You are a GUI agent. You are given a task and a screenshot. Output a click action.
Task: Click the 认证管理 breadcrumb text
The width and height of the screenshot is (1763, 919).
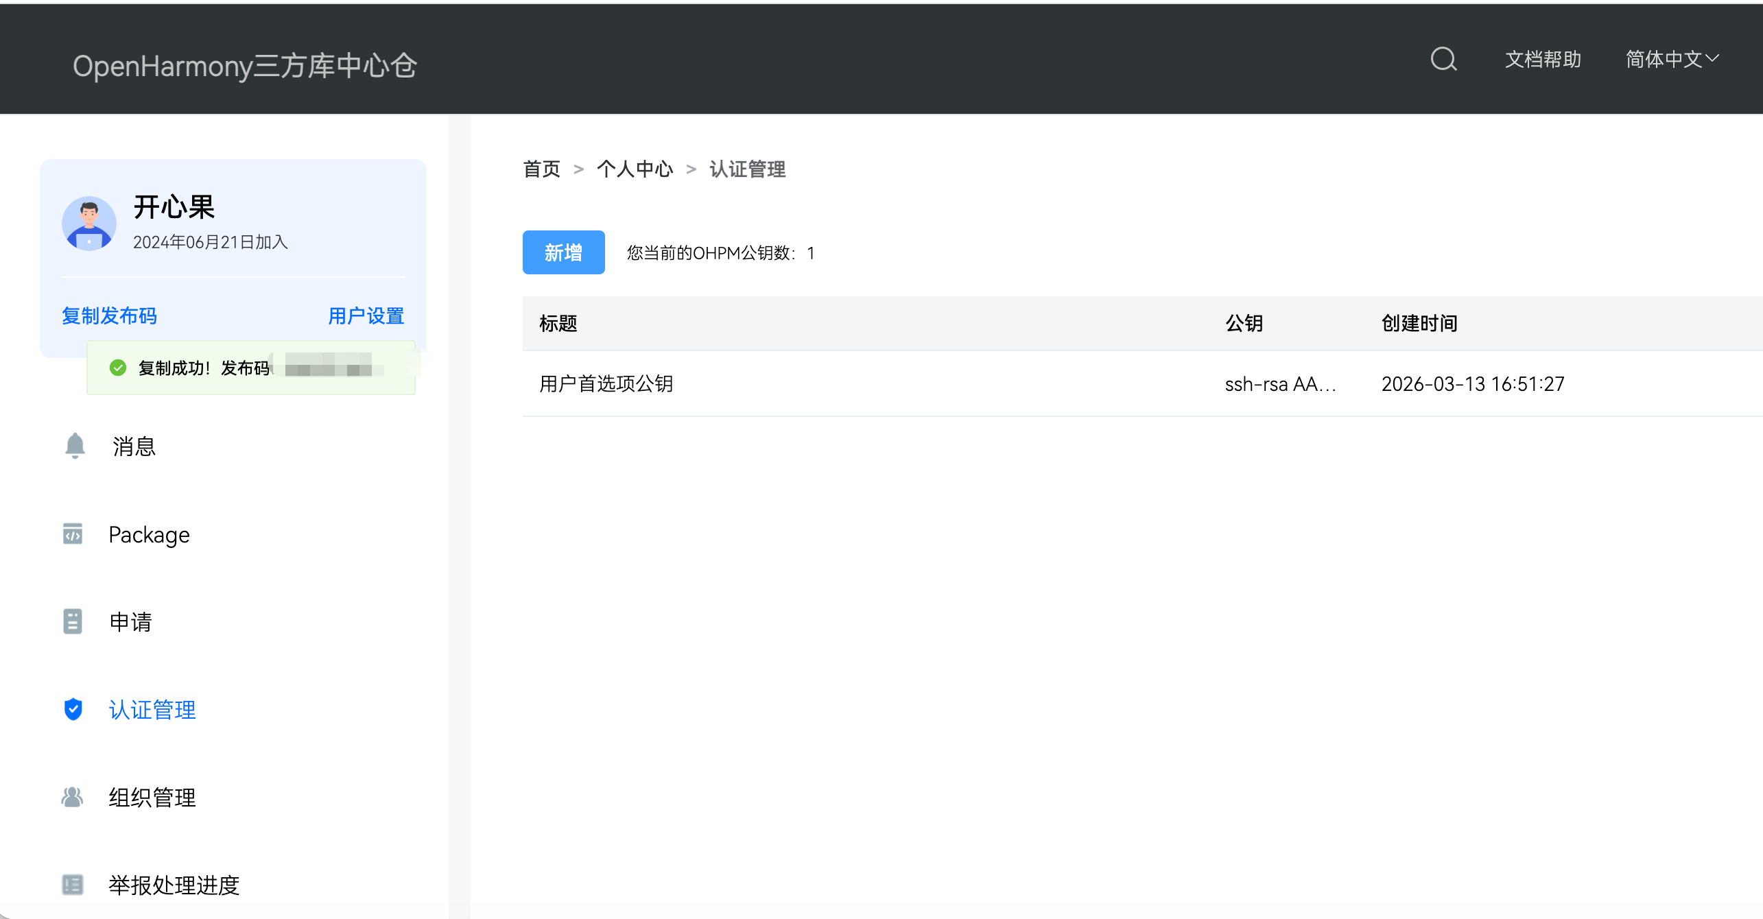[748, 169]
